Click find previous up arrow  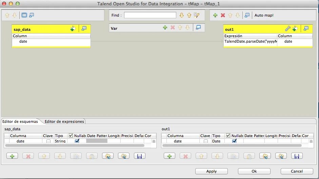[189, 15]
